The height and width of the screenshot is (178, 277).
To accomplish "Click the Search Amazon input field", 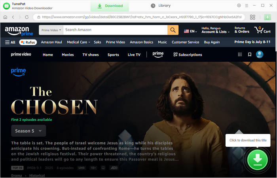I will 115,30.
